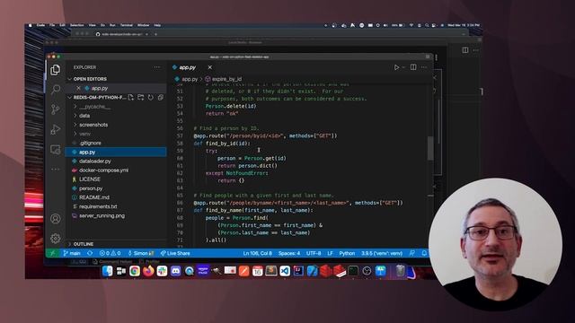Launch Discord from the Dock

pos(176,271)
